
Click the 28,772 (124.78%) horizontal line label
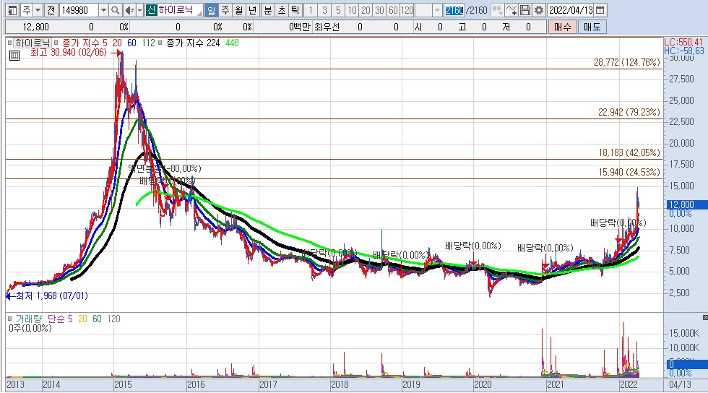(x=627, y=62)
